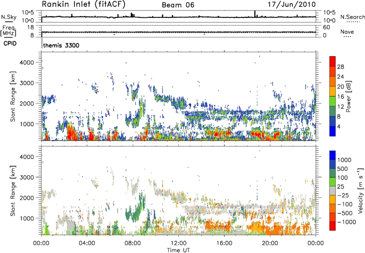
Task: Click the '16:00' time tick label
Action: click(224, 243)
